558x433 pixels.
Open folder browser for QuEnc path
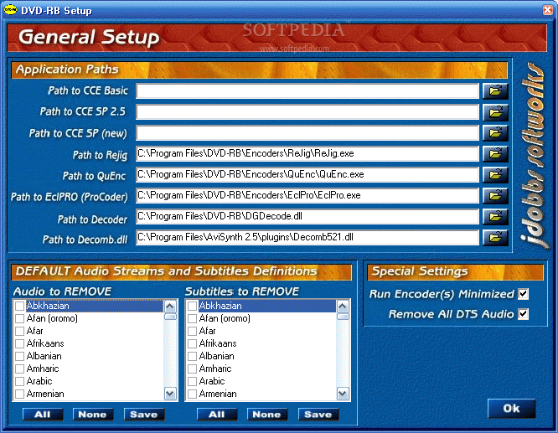point(495,175)
